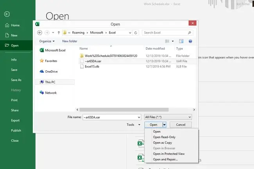Image resolution: width=254 pixels, height=169 pixels.
Task: Click Close in the Excel sidebar
Action: pos(15,141)
